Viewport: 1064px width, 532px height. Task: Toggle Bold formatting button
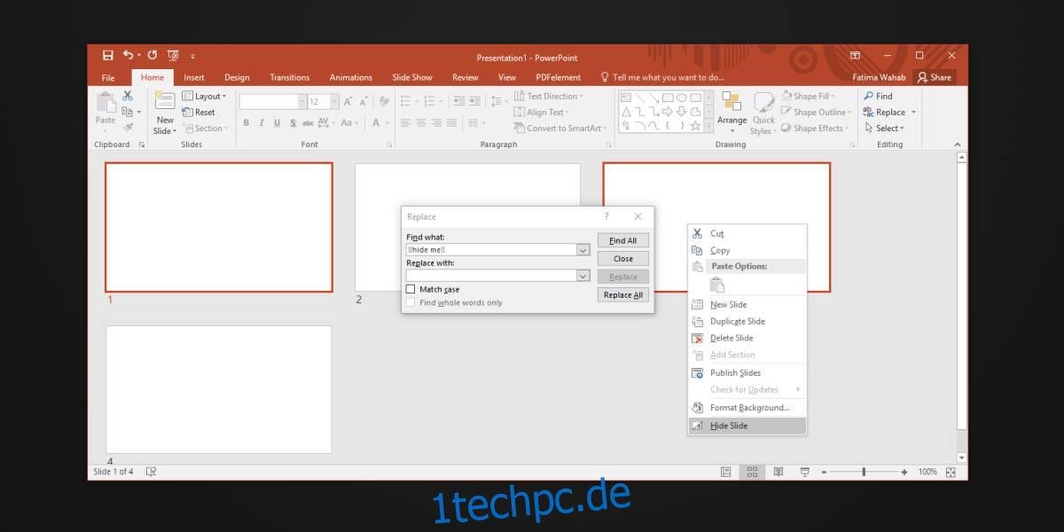(x=246, y=123)
